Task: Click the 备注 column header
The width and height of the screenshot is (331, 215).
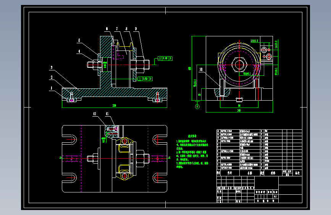Action: (x=297, y=173)
